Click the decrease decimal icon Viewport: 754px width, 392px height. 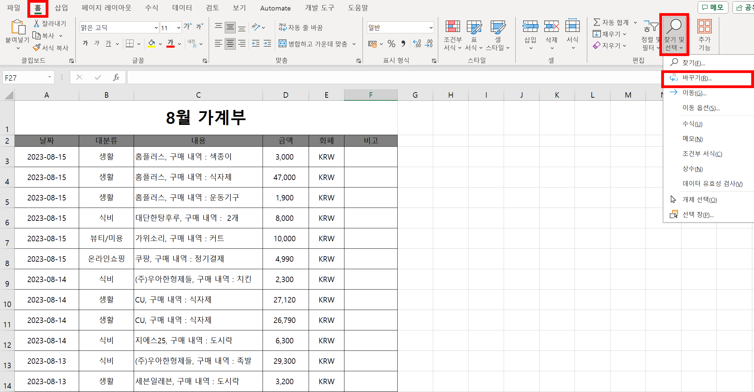tap(429, 44)
